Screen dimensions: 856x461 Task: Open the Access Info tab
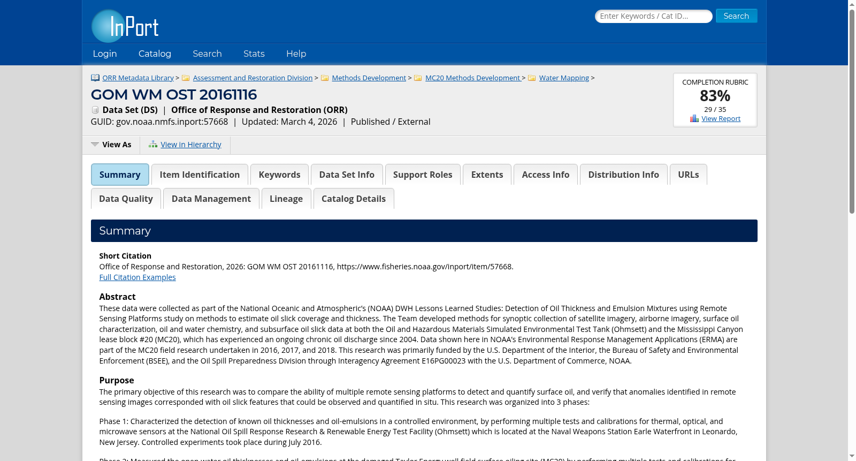click(546, 175)
